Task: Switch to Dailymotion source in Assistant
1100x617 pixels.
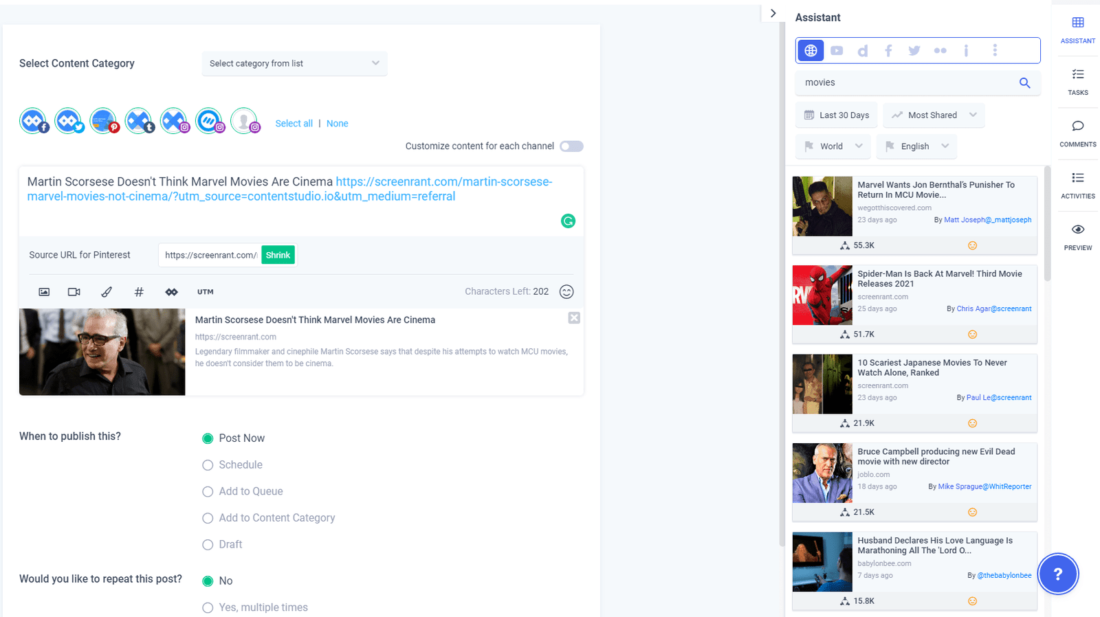Action: tap(863, 51)
